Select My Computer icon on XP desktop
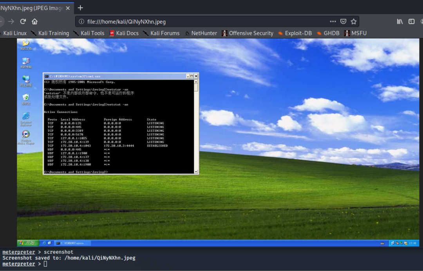This screenshot has height=271, width=423. [x=26, y=63]
